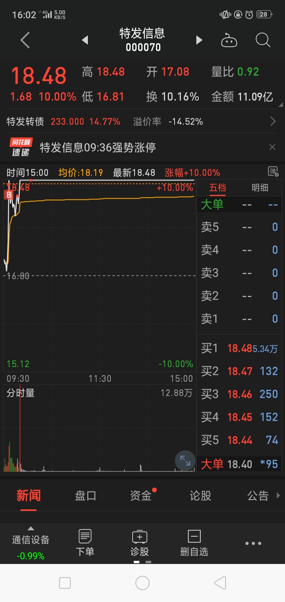Tap the 下单 order button
The image size is (285, 602).
coord(85,543)
